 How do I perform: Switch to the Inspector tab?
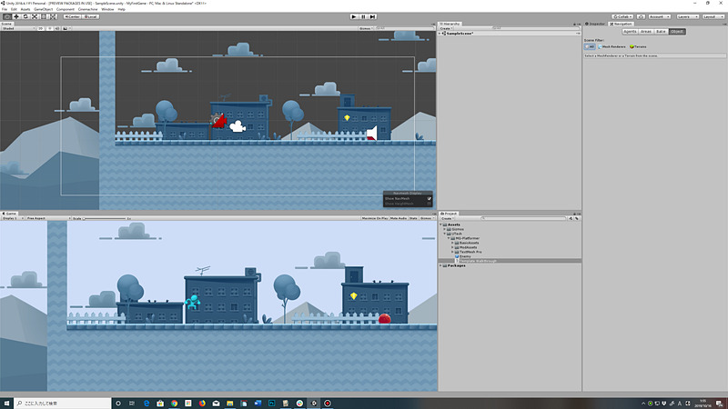[597, 24]
